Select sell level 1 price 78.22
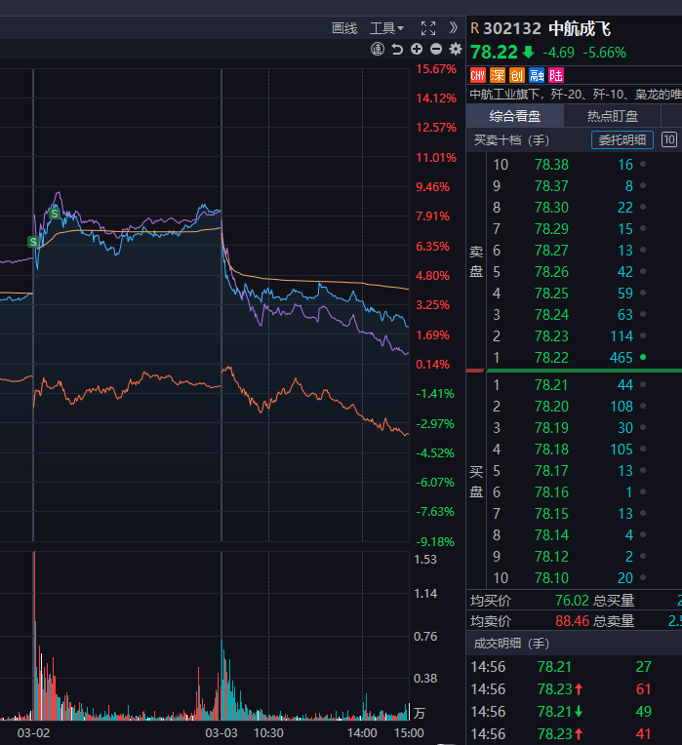Image resolution: width=682 pixels, height=745 pixels. point(551,358)
